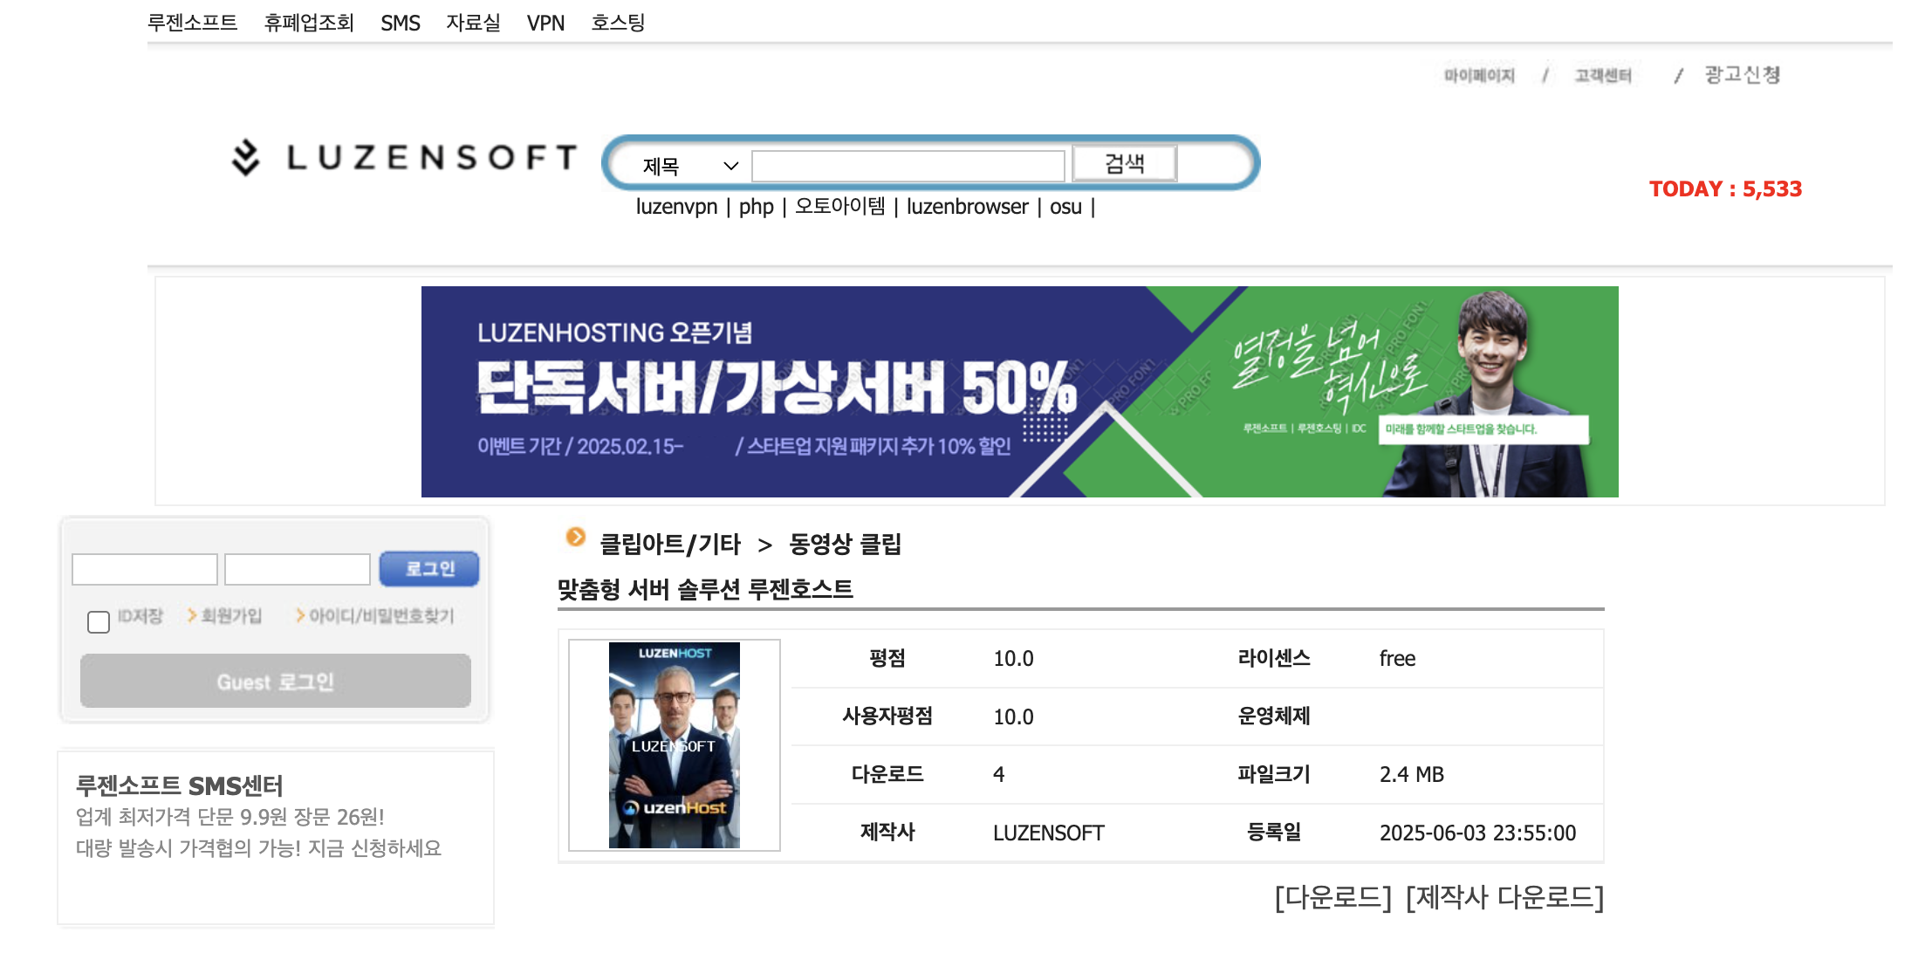The width and height of the screenshot is (1925, 953).
Task: Click in the search text field
Action: [908, 166]
